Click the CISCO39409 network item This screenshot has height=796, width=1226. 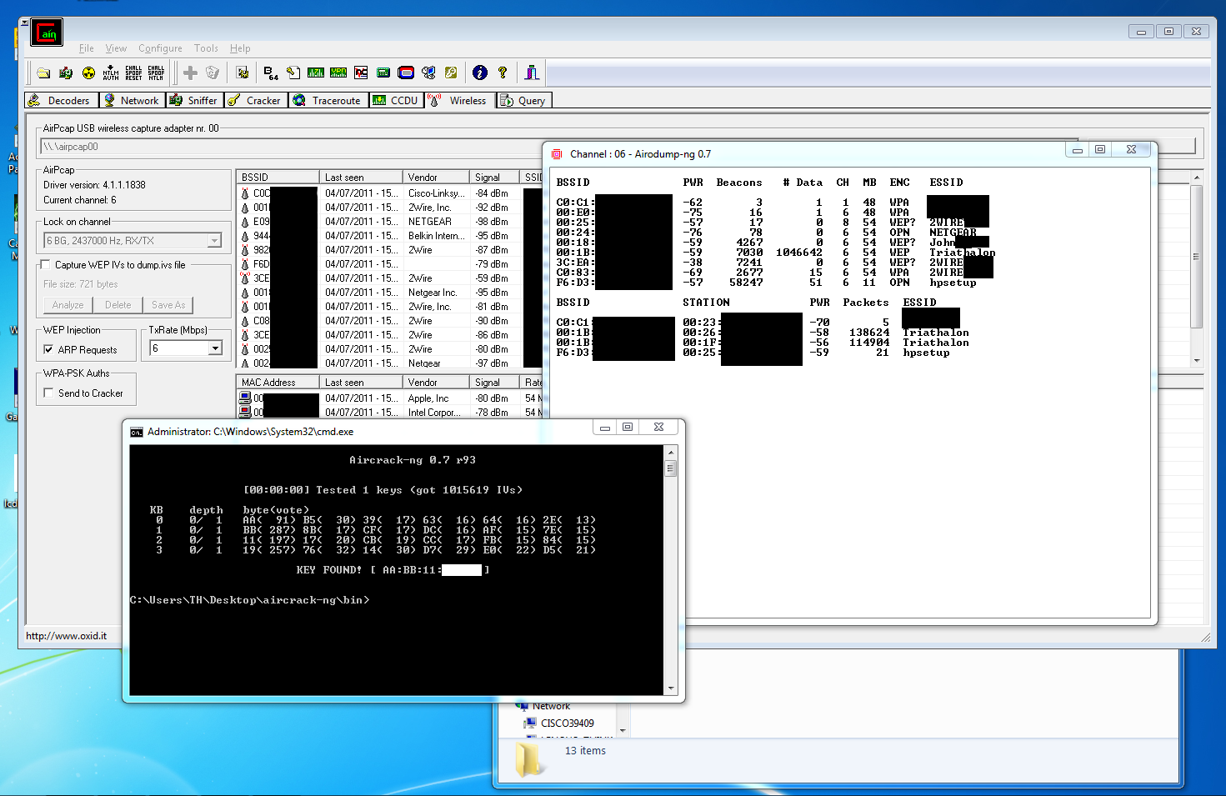click(x=567, y=723)
